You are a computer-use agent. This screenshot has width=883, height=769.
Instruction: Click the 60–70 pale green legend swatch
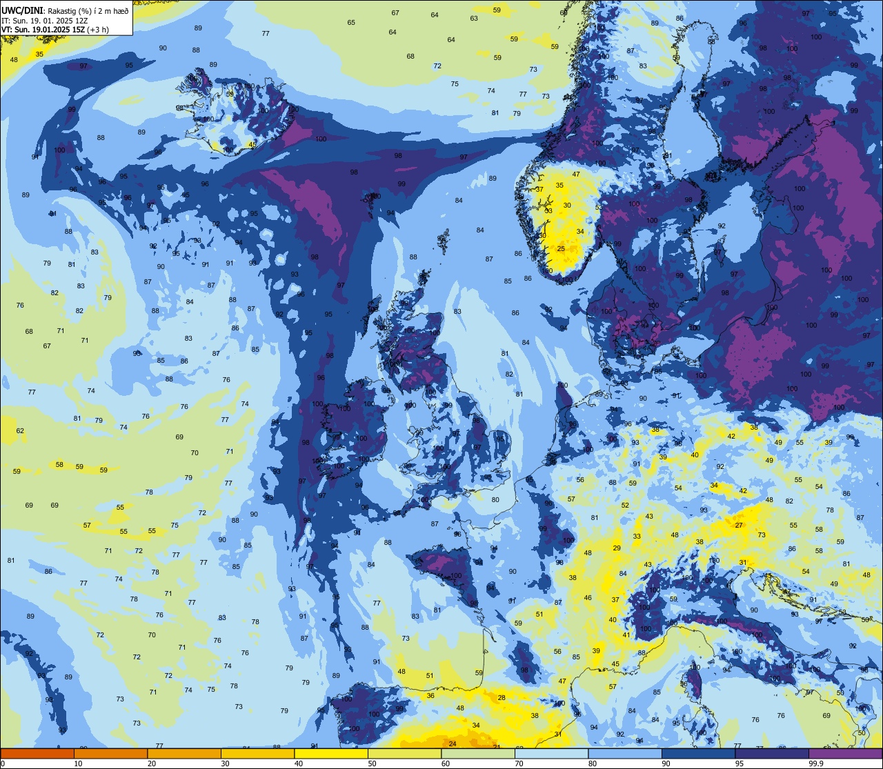[x=478, y=753]
